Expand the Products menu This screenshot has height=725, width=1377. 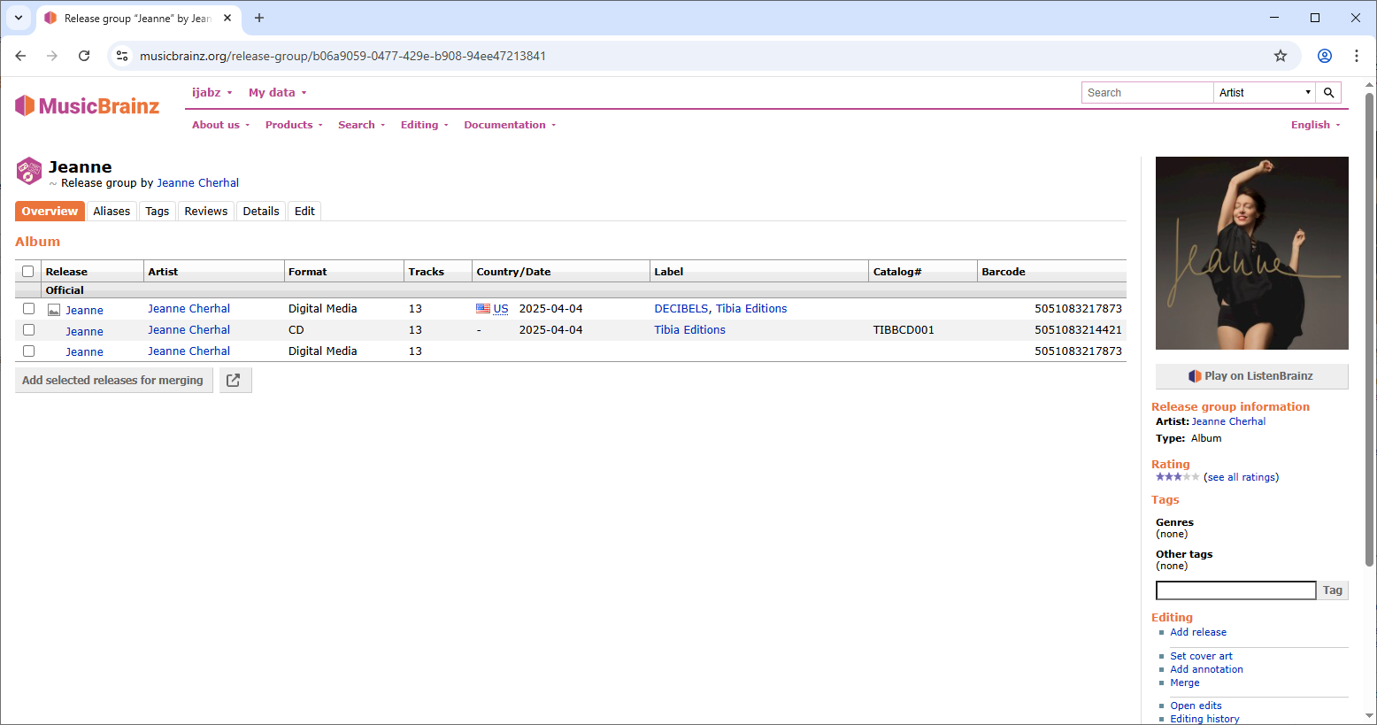(294, 125)
